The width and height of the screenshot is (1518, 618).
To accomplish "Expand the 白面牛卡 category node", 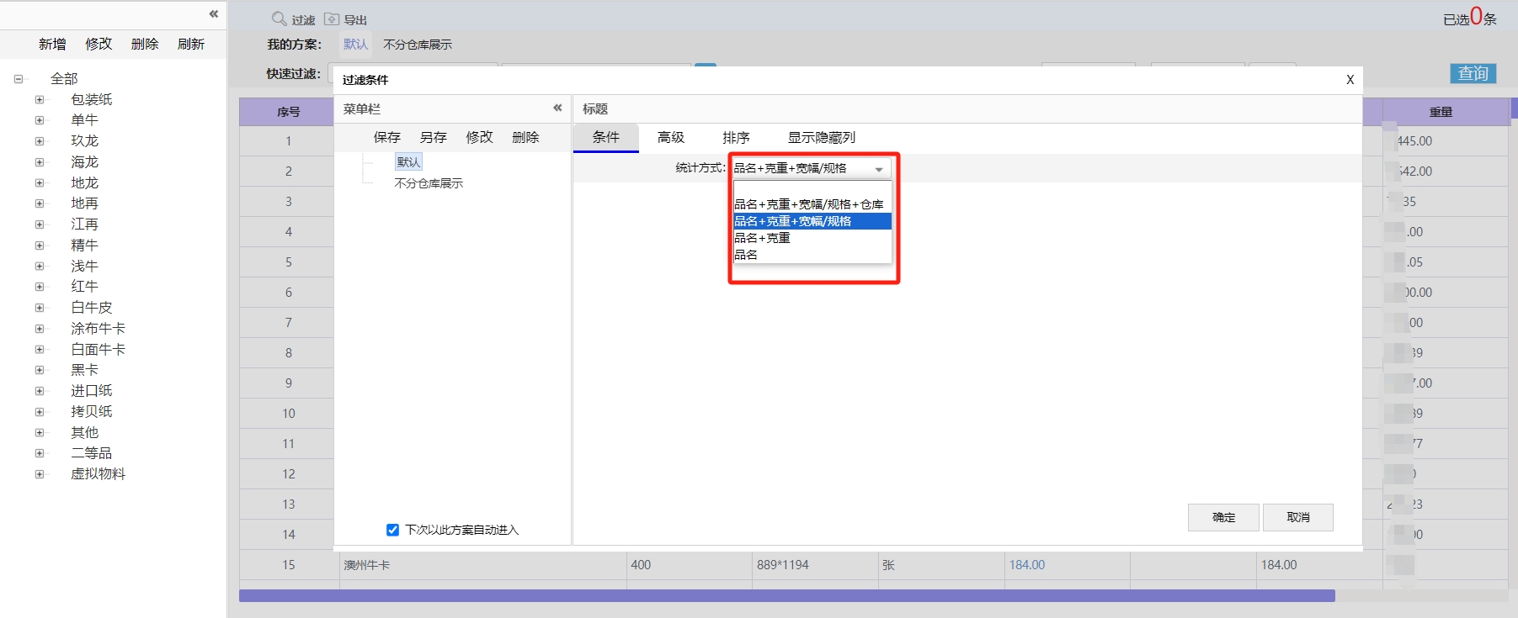I will 40,349.
